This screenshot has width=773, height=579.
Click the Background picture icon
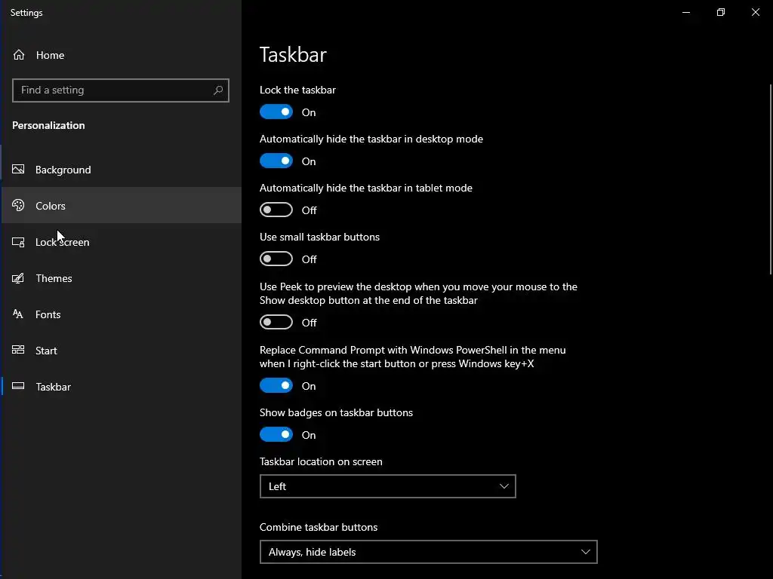click(19, 170)
